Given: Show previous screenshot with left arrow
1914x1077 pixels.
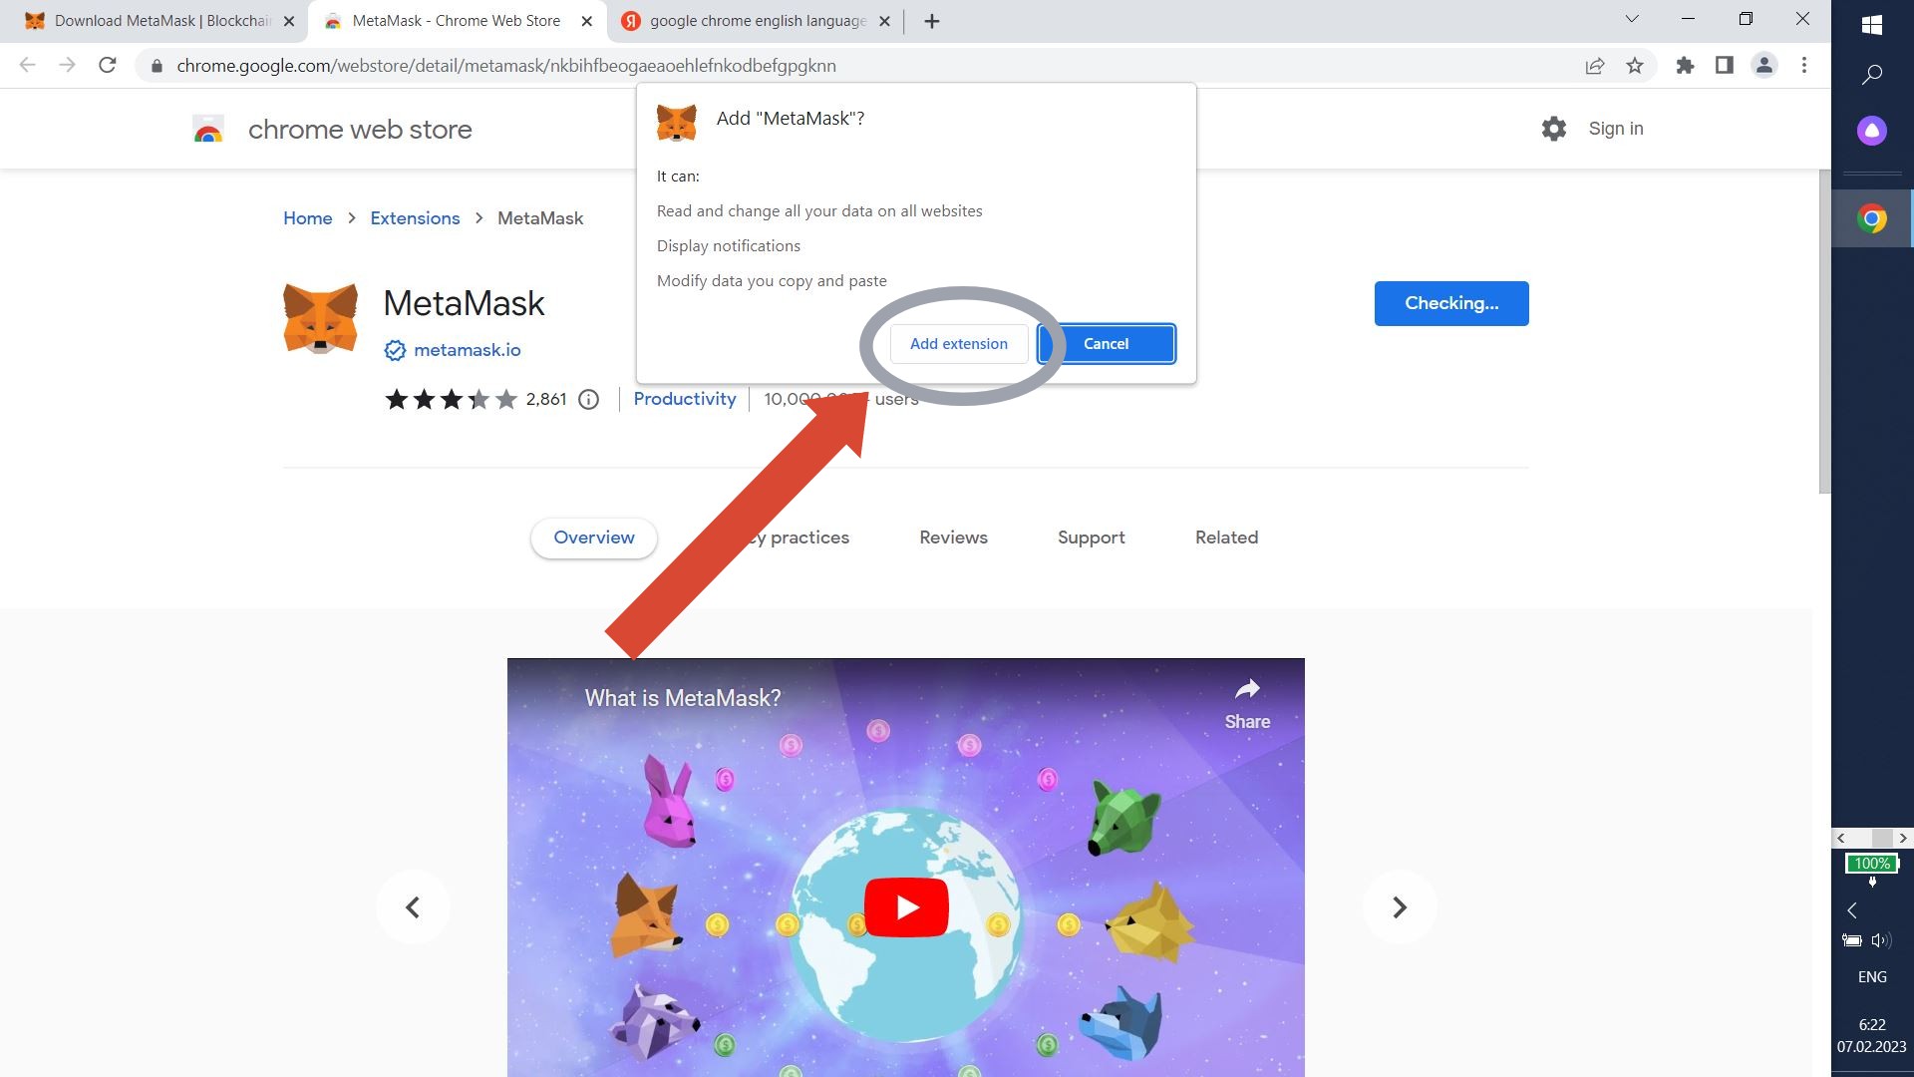Looking at the screenshot, I should tap(413, 906).
